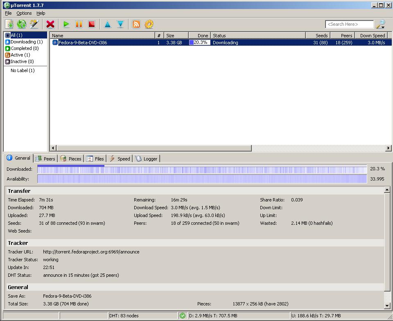
Task: Click the upload speed U: 188.6 kB/s status field
Action: 339,316
